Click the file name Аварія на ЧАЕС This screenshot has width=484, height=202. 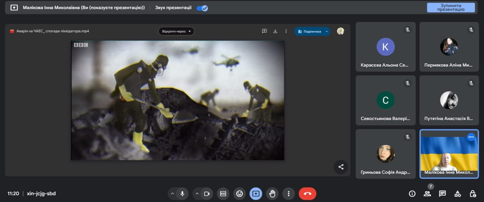(x=53, y=31)
